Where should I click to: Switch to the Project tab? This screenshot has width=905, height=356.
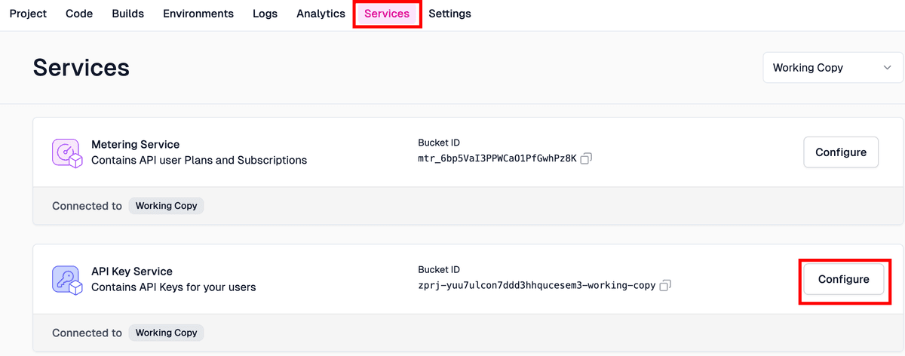(28, 14)
